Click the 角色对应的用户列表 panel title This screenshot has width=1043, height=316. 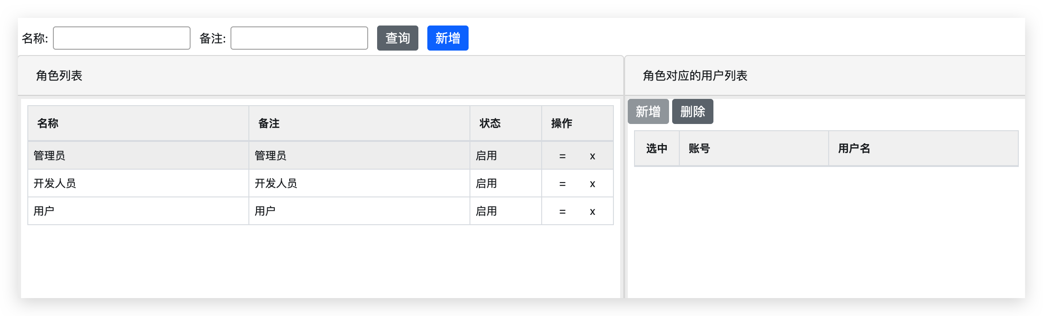[695, 76]
